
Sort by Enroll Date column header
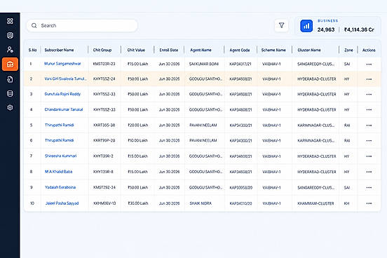point(169,50)
